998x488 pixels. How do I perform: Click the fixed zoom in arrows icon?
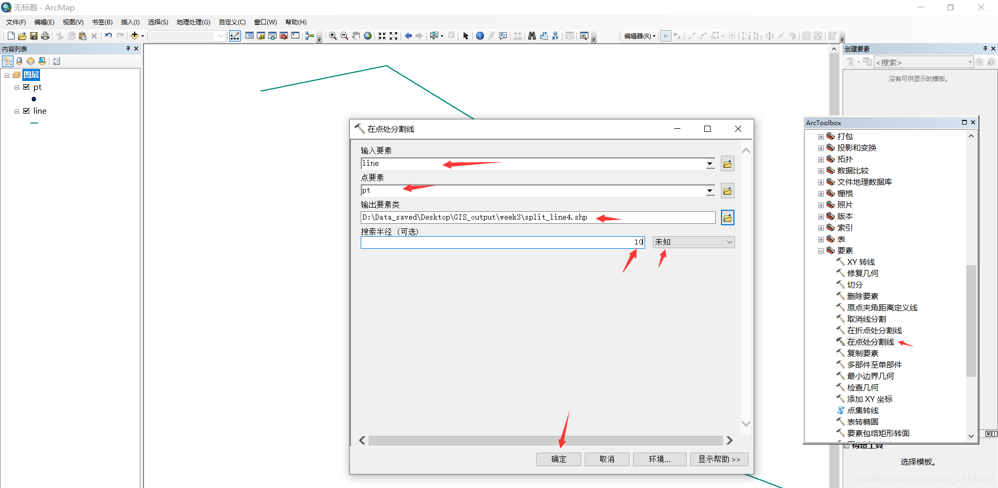(x=382, y=36)
